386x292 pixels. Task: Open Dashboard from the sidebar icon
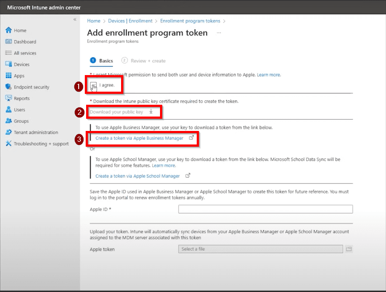point(8,41)
